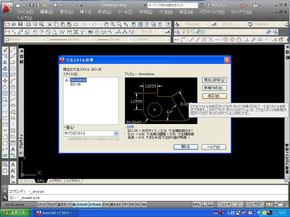Select the Pan hand tool
The image size is (290, 217).
pyautogui.click(x=106, y=24)
